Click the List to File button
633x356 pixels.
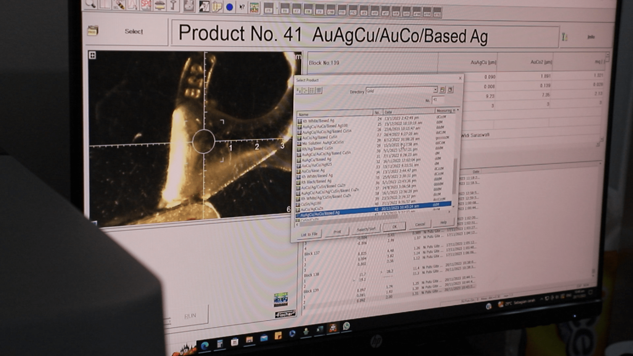tap(309, 234)
